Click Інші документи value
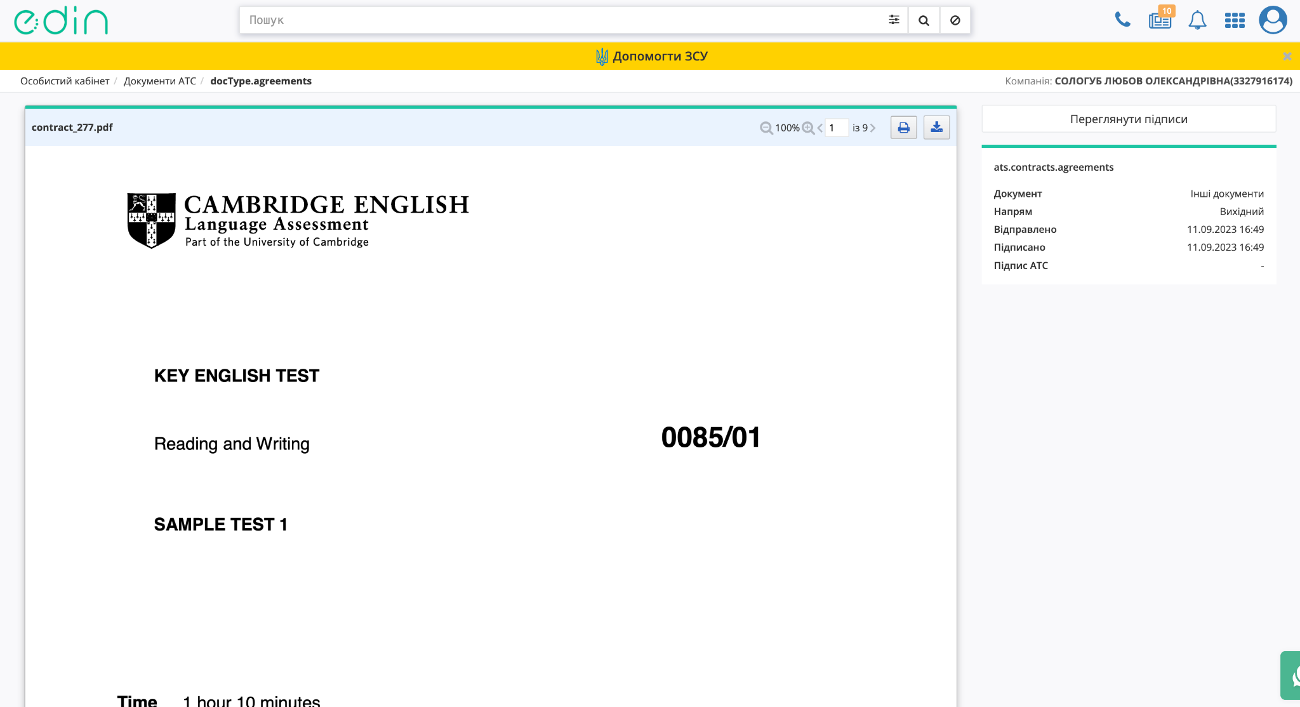1300x707 pixels. [x=1227, y=194]
